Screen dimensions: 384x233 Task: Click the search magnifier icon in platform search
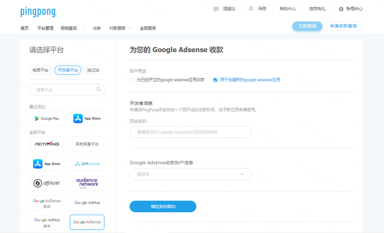(x=98, y=89)
